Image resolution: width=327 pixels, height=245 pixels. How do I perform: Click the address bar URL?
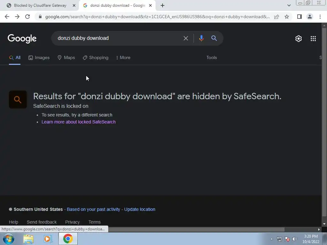tap(157, 17)
